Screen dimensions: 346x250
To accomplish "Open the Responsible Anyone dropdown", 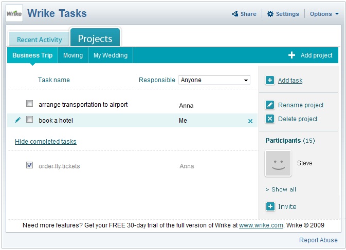I will (x=214, y=80).
